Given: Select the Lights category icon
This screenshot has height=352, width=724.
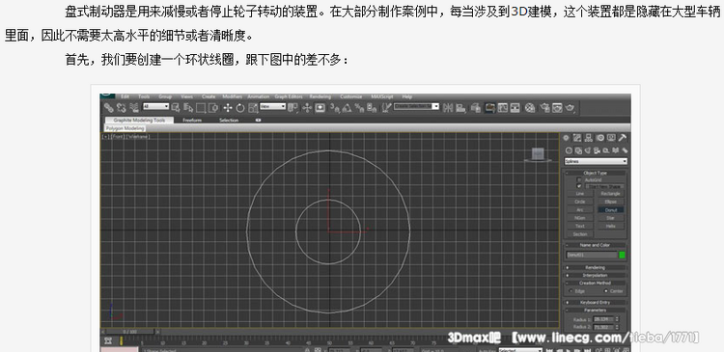Looking at the screenshot, I should point(587,150).
